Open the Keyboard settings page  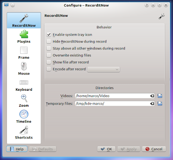coord(24,85)
